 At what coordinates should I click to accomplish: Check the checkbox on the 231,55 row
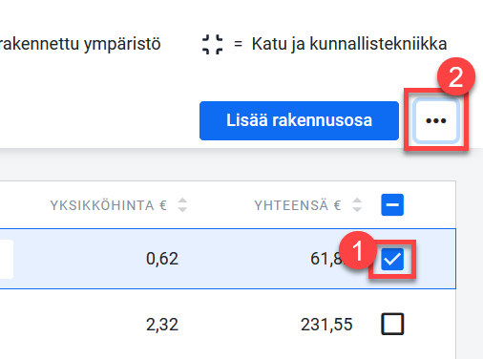tap(392, 324)
